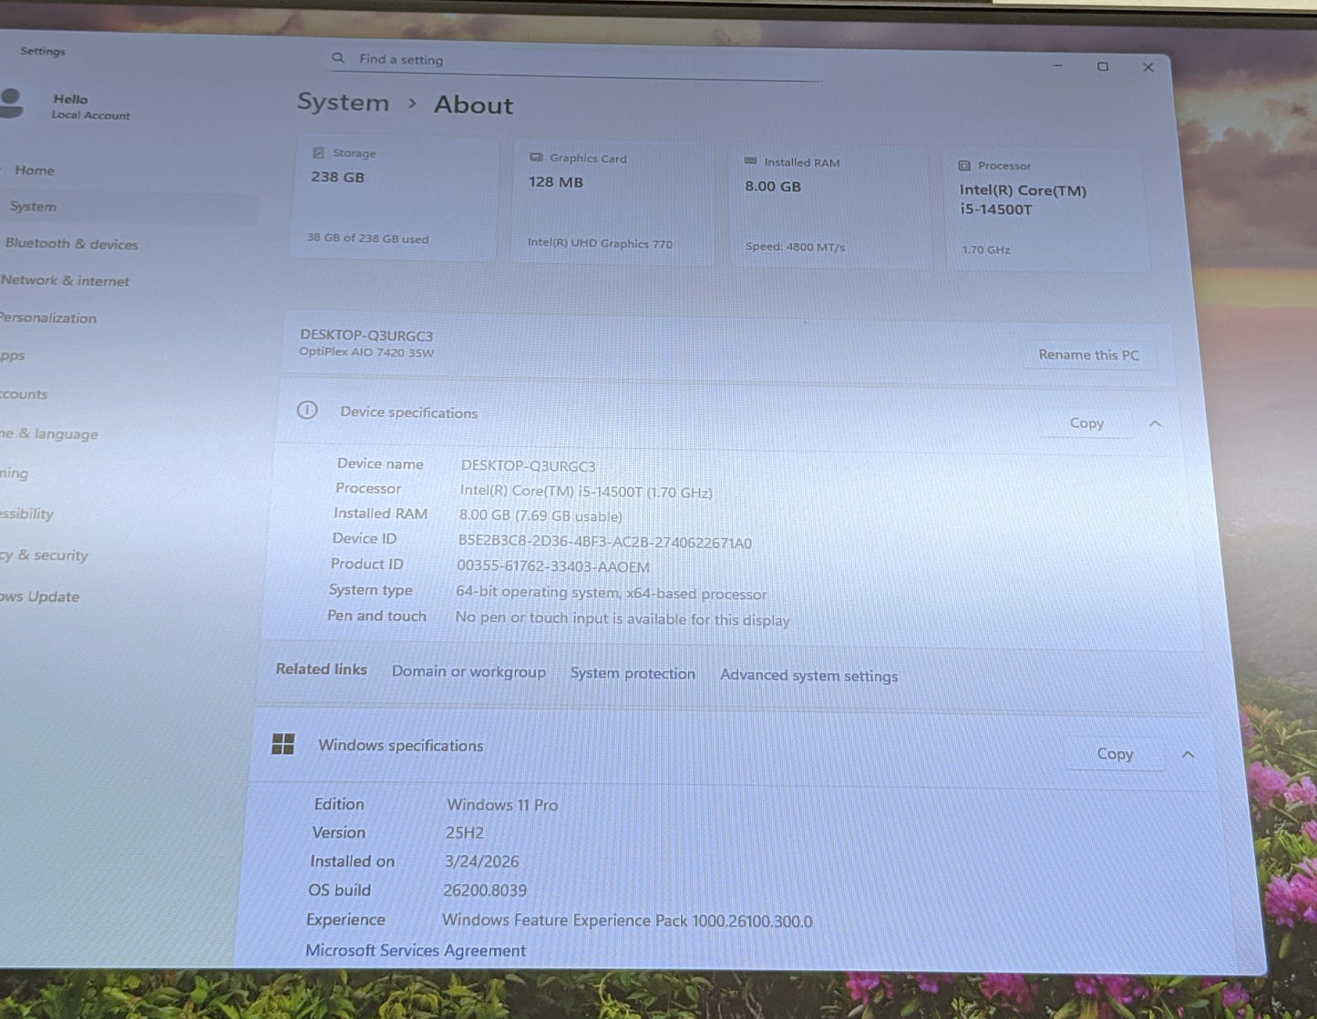Open Personalization settings
Viewport: 1317px width, 1019px height.
pyautogui.click(x=48, y=318)
